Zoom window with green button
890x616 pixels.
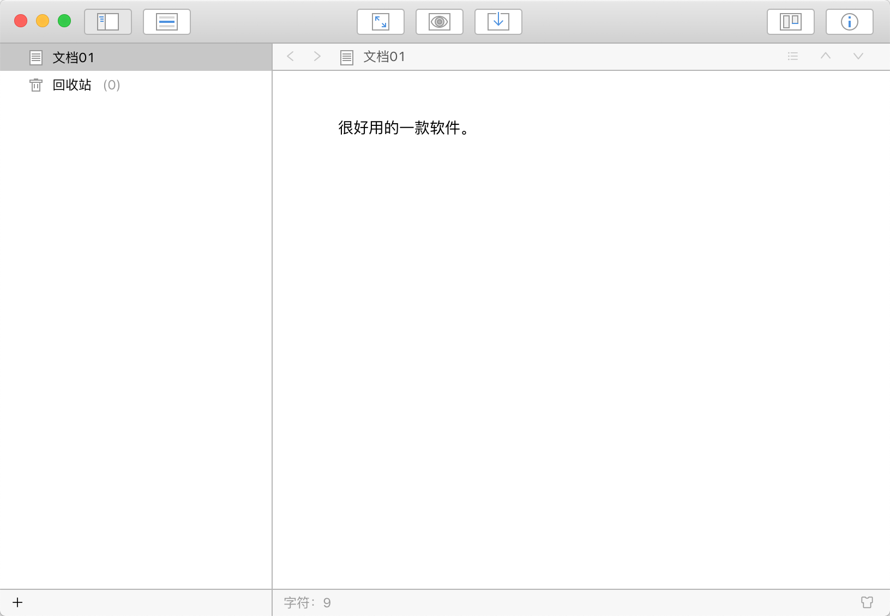click(64, 21)
